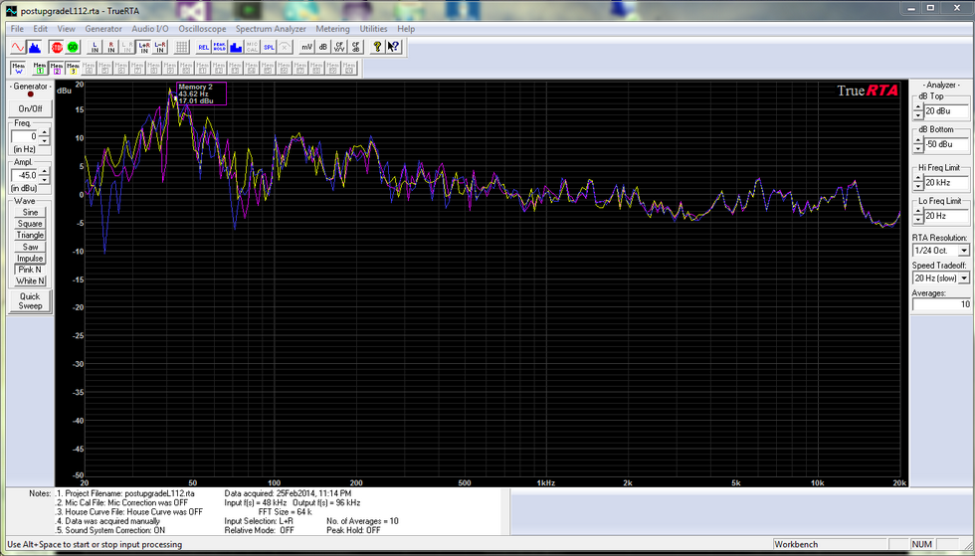Open the Generator menu
Image resolution: width=975 pixels, height=556 pixels.
coord(103,29)
